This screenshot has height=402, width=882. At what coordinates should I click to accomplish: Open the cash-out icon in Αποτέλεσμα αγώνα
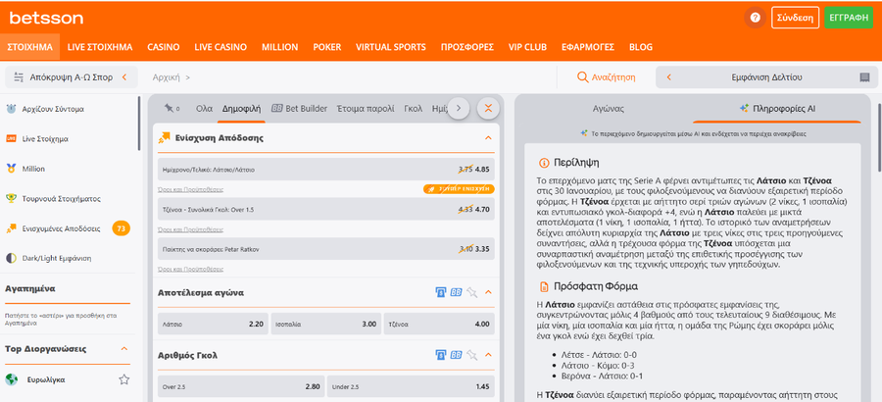click(441, 292)
